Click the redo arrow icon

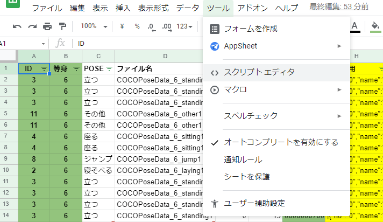point(32,26)
